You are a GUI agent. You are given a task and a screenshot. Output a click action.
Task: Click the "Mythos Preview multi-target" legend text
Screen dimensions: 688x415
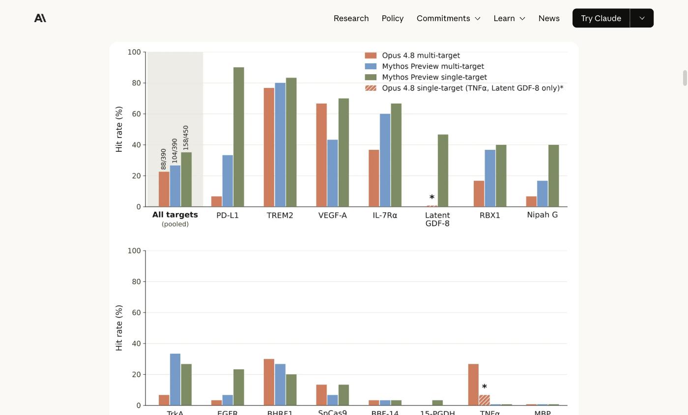tap(433, 66)
